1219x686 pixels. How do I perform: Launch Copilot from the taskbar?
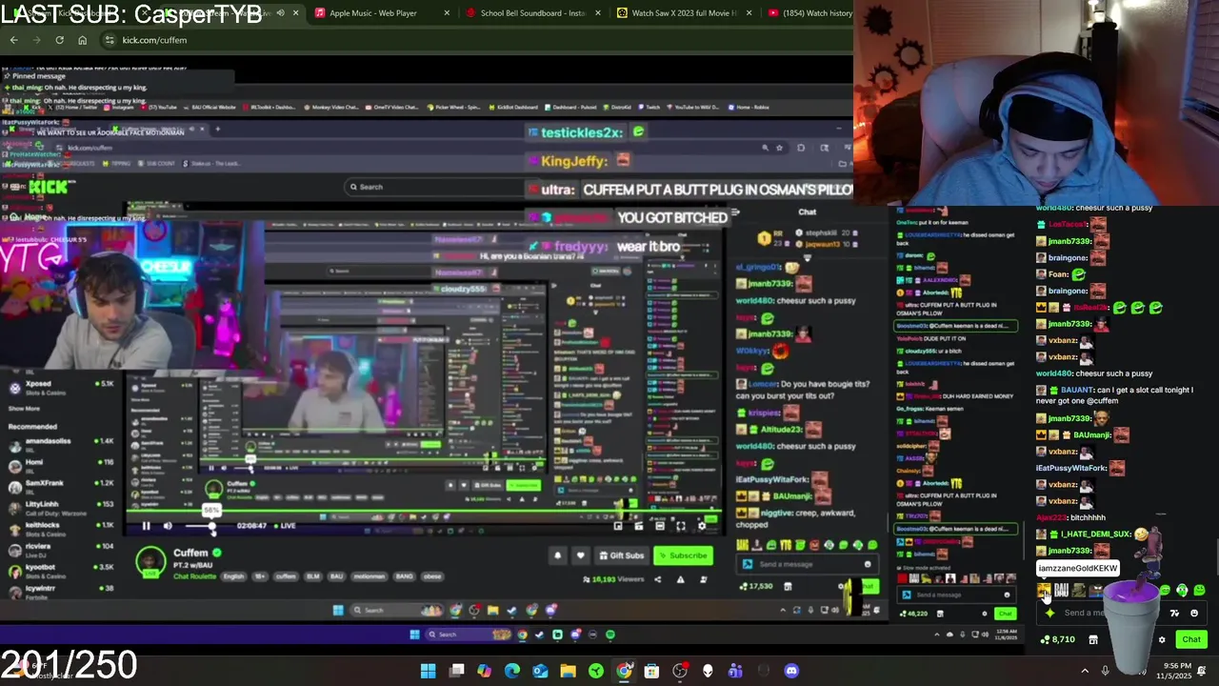(485, 671)
